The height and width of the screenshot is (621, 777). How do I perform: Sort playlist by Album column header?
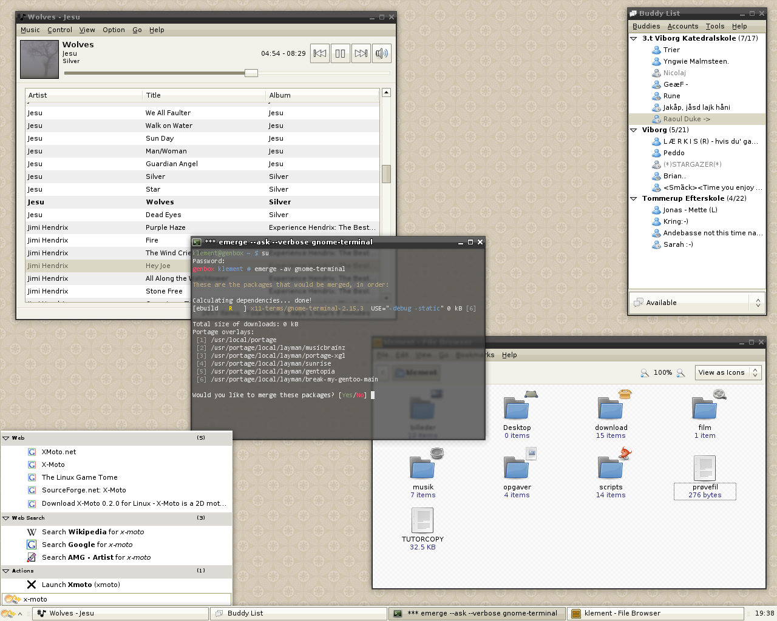323,95
